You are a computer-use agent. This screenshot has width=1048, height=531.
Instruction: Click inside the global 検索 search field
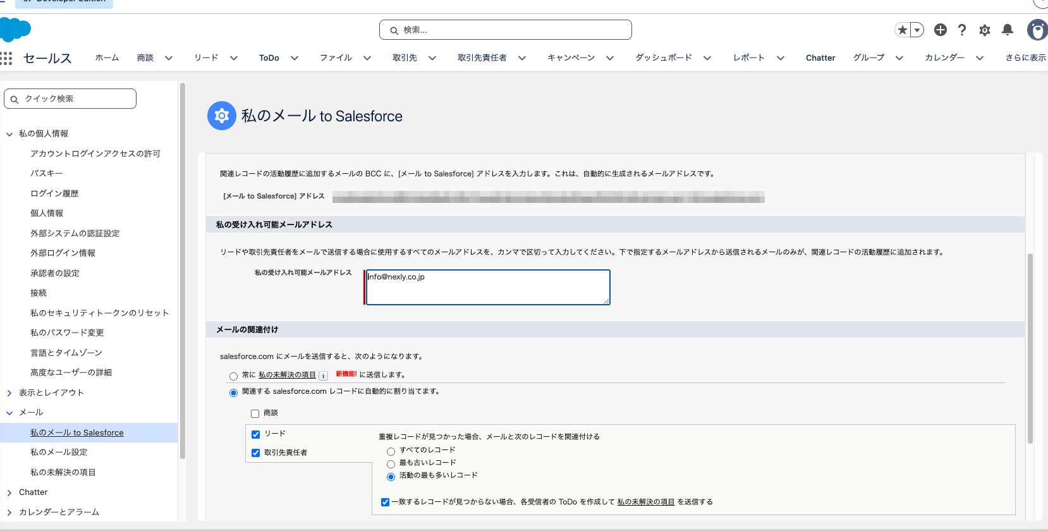point(506,30)
